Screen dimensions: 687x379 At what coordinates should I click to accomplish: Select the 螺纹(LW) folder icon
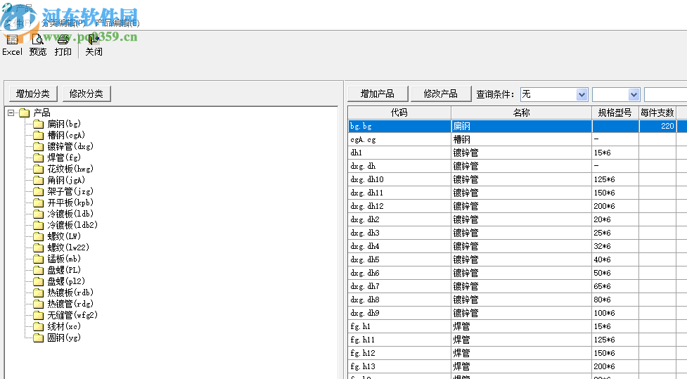click(x=39, y=236)
